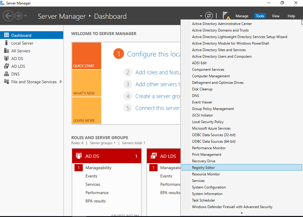Image resolution: width=303 pixels, height=217 pixels.
Task: Open AD LDS from the sidebar
Action: coord(18,66)
